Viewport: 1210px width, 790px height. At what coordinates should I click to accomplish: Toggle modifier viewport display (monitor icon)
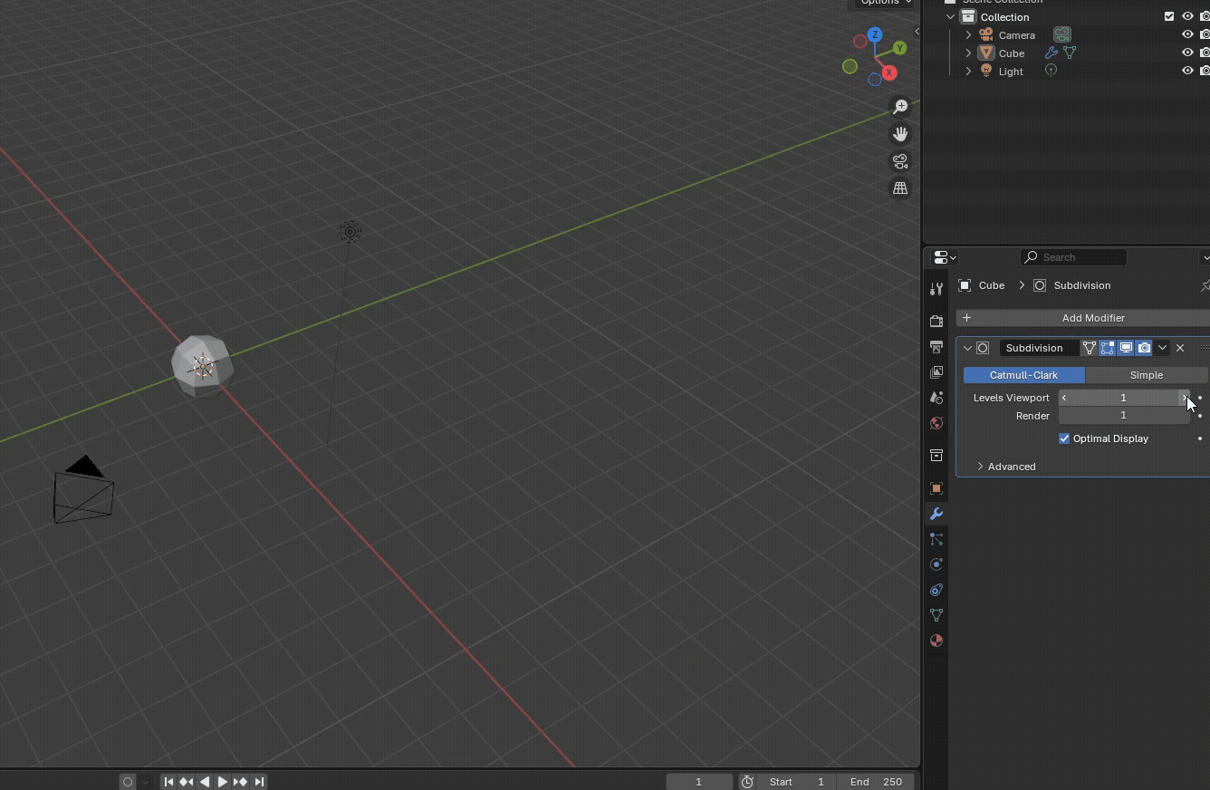coord(1126,348)
